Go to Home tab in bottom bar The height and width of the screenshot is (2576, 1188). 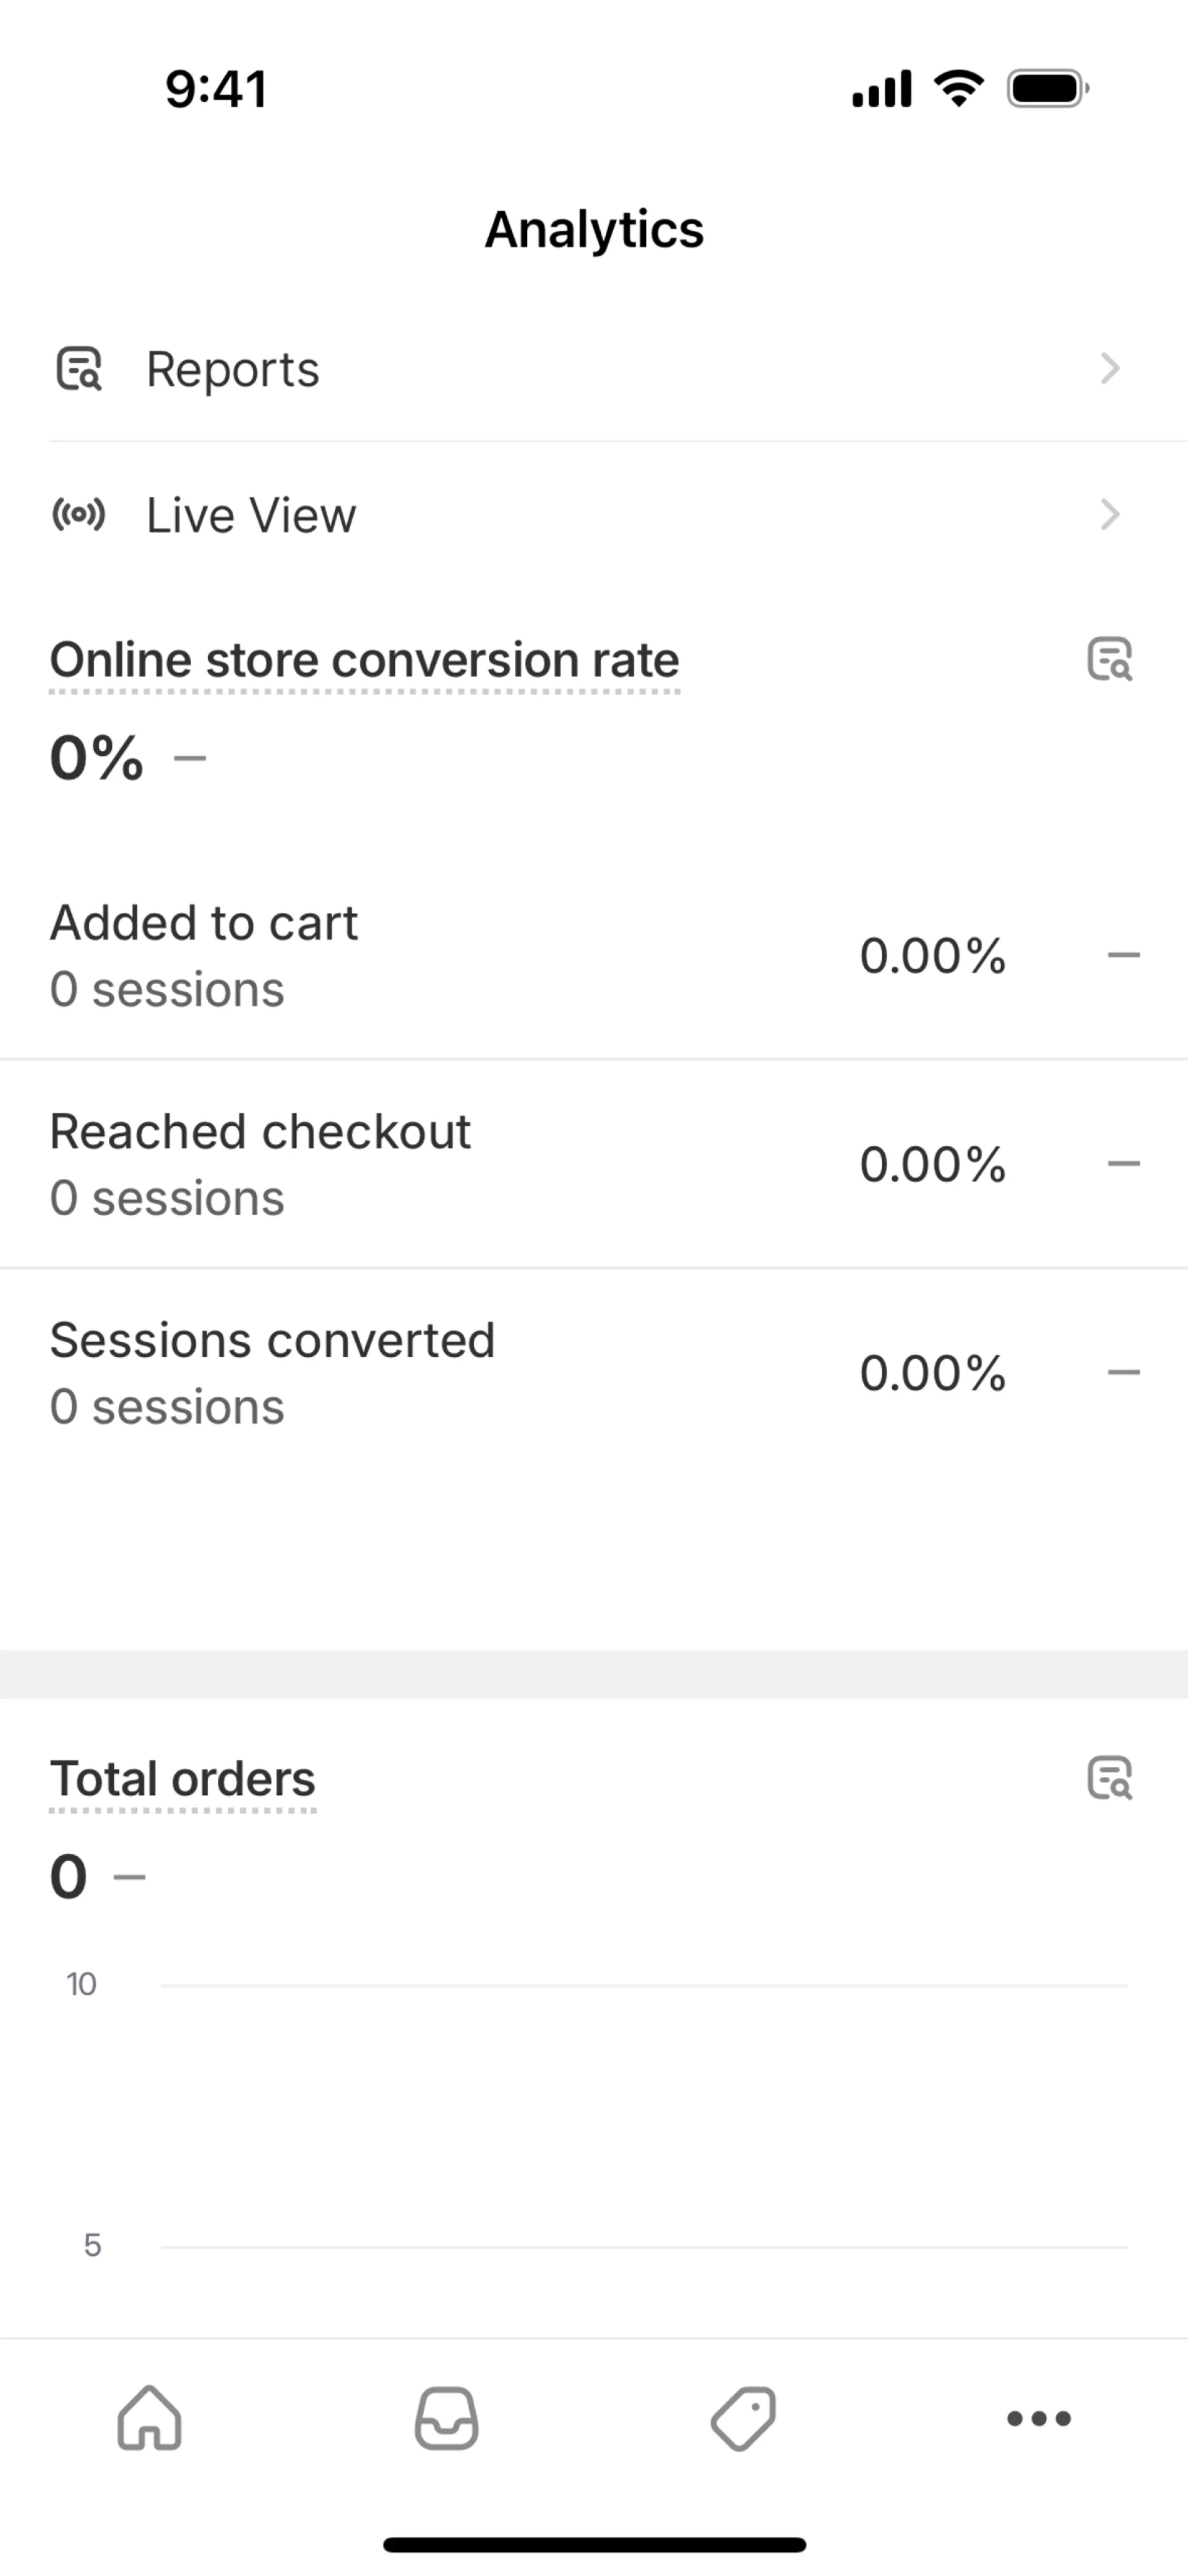click(150, 2418)
